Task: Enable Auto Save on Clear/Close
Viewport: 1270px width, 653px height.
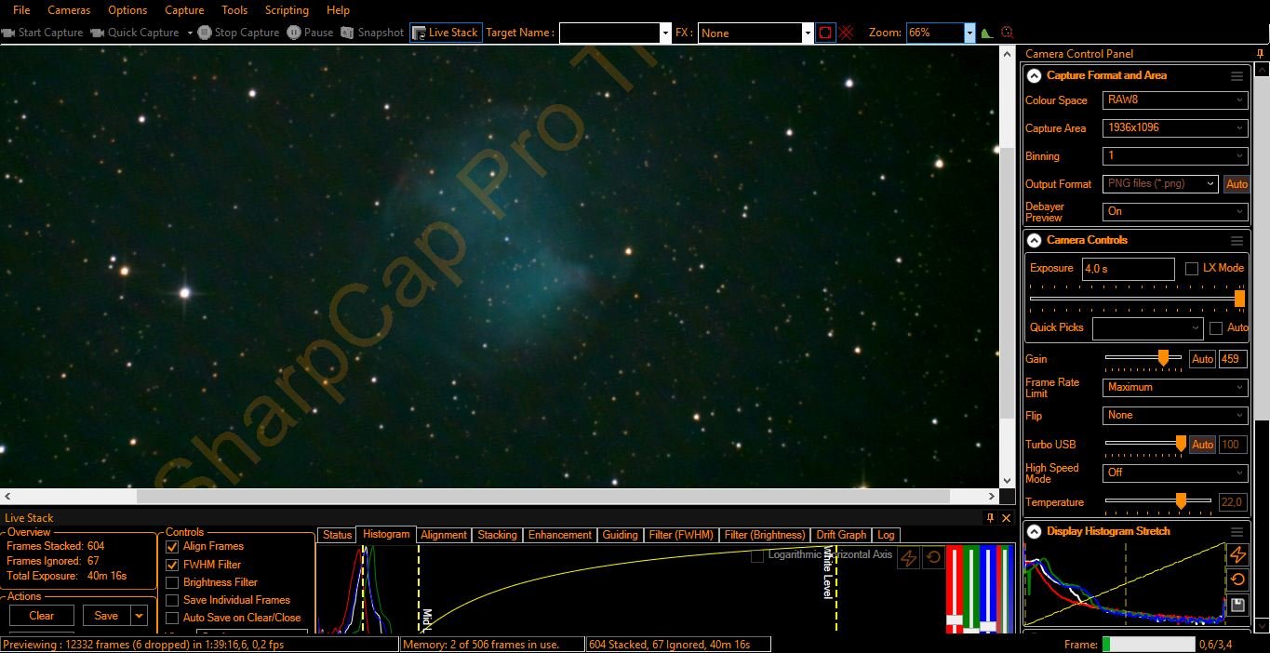Action: coord(172,618)
